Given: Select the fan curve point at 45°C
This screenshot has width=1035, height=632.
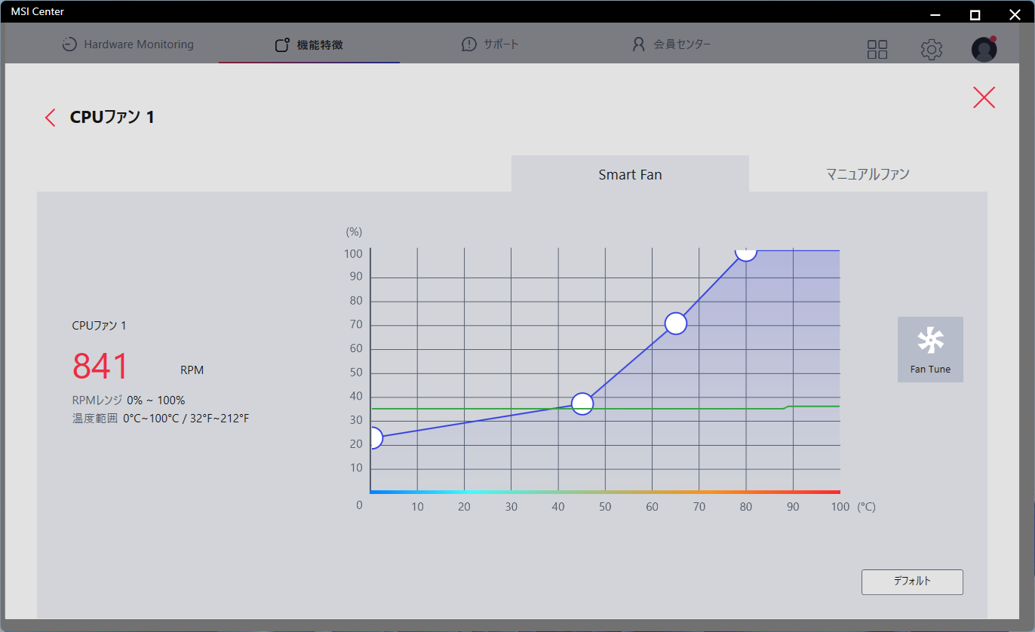Looking at the screenshot, I should click(x=582, y=403).
